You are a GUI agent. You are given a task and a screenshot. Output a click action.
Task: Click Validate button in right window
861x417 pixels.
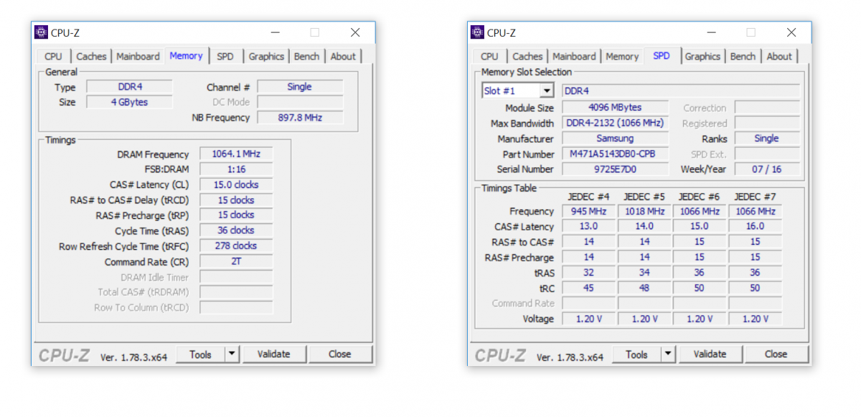(x=710, y=354)
